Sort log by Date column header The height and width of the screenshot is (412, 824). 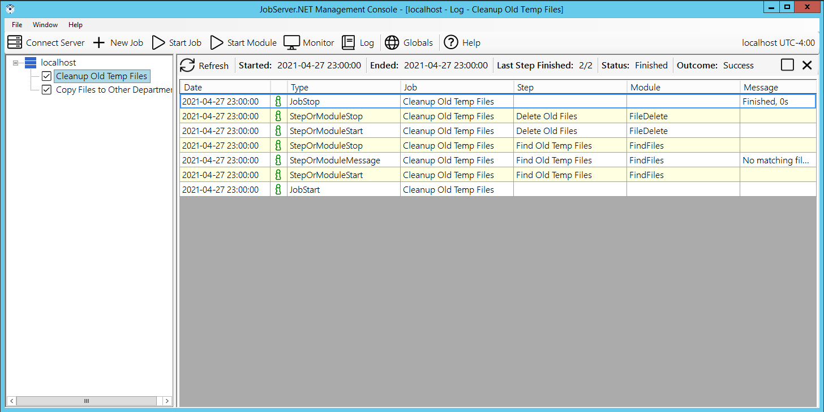coord(225,88)
